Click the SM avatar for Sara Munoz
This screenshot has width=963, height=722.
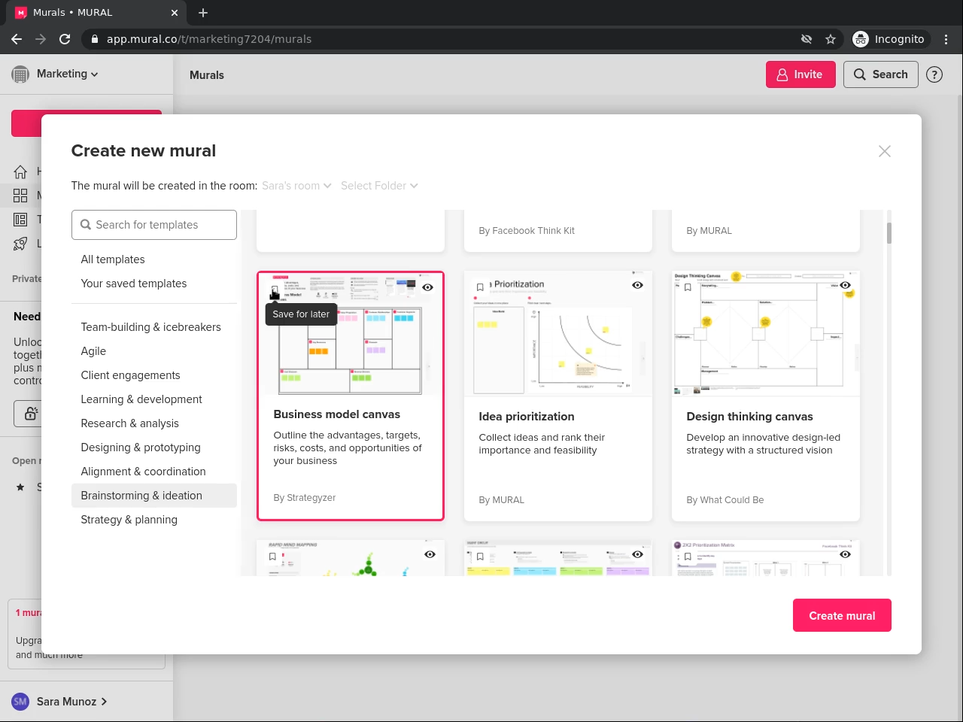click(x=20, y=702)
